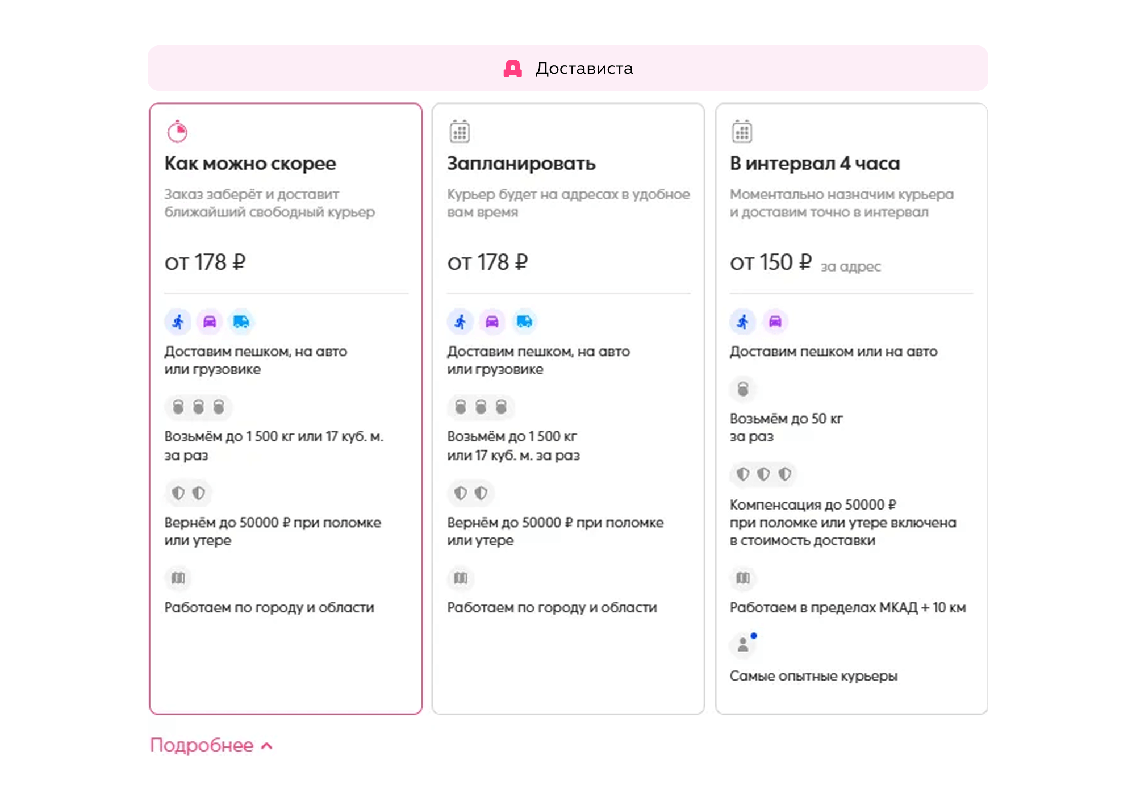Click the single weight icon in the 4-hour card

[743, 389]
